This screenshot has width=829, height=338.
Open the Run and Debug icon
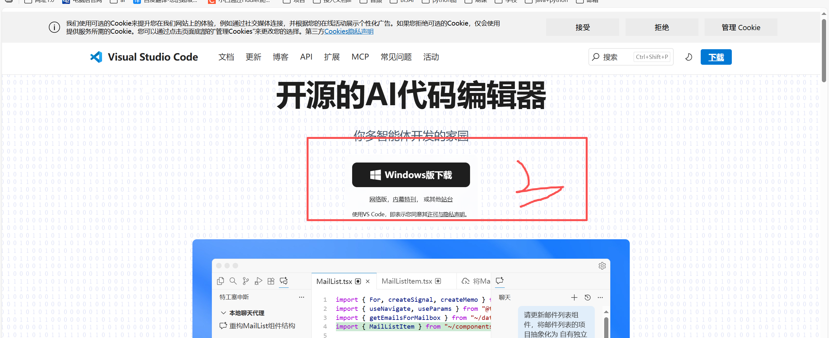258,281
